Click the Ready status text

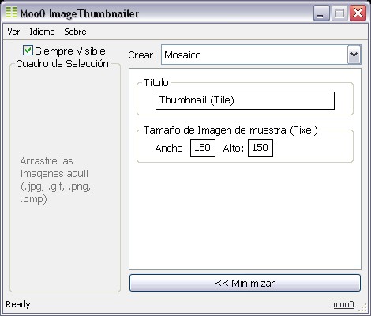[x=18, y=304]
